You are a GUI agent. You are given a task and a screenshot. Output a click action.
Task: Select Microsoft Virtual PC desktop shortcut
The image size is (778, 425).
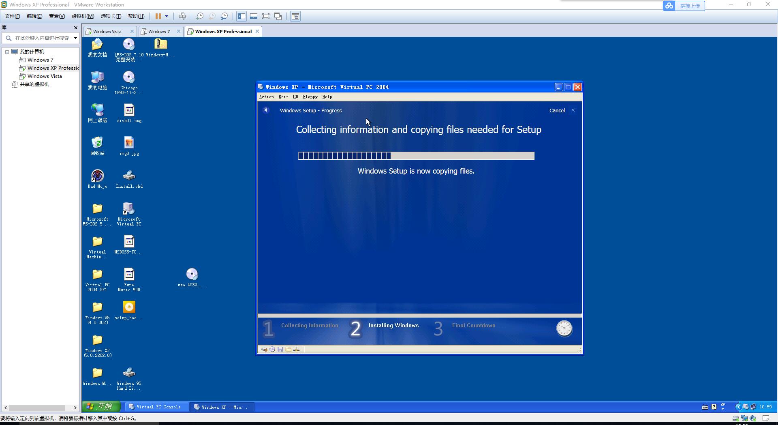point(129,214)
